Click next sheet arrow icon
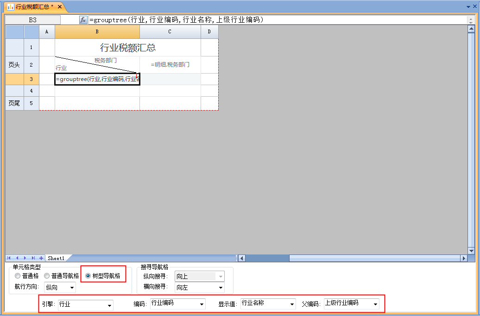Screen dimensions: 480x316 tap(25, 258)
